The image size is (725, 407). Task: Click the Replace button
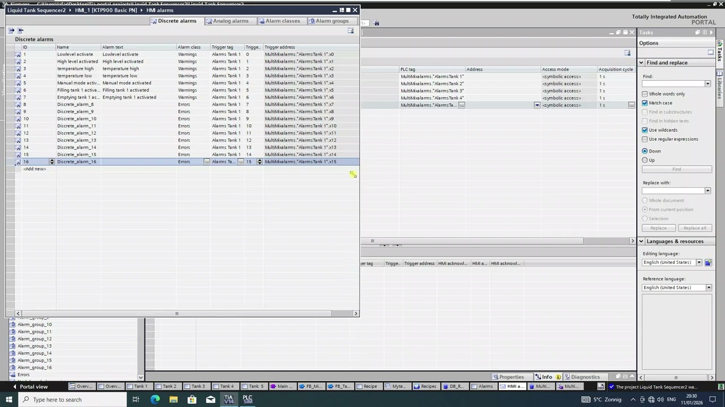658,228
